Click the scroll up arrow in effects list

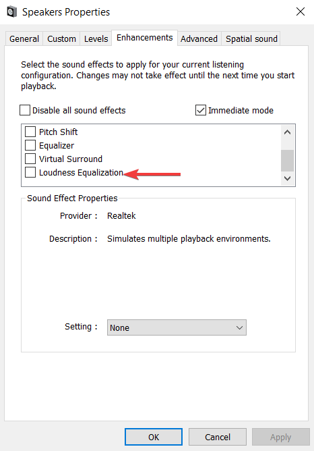(x=287, y=132)
